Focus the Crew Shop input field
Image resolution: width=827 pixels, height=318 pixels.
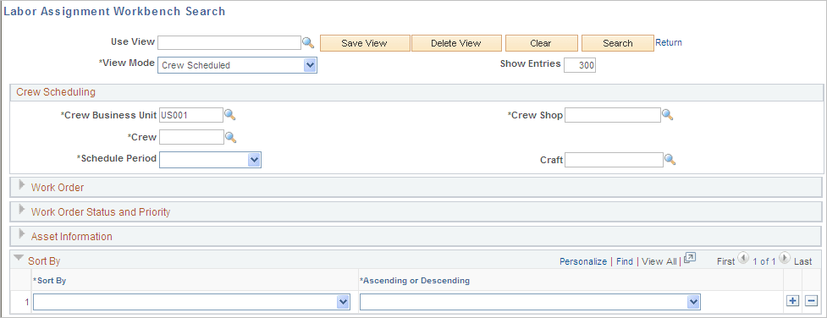tap(612, 114)
